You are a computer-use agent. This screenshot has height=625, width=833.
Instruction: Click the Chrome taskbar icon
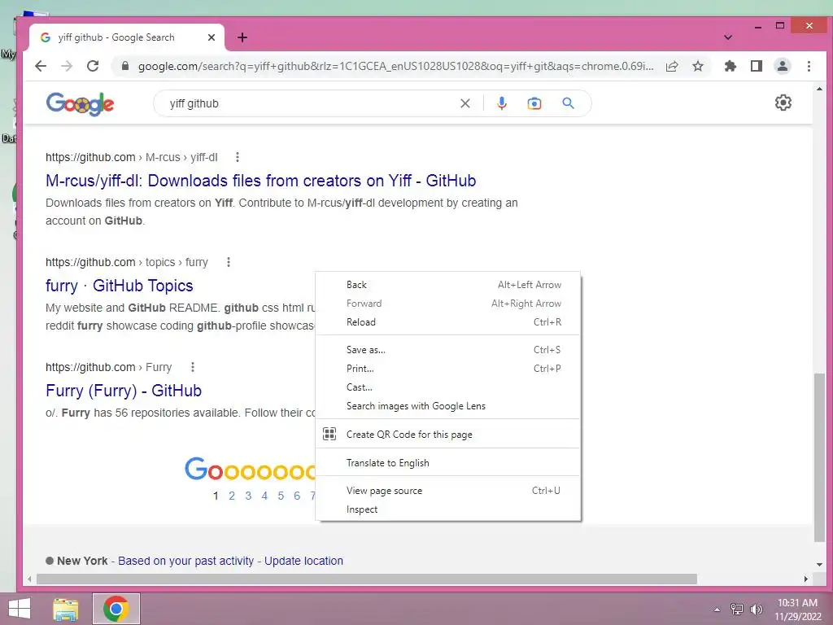pos(116,609)
